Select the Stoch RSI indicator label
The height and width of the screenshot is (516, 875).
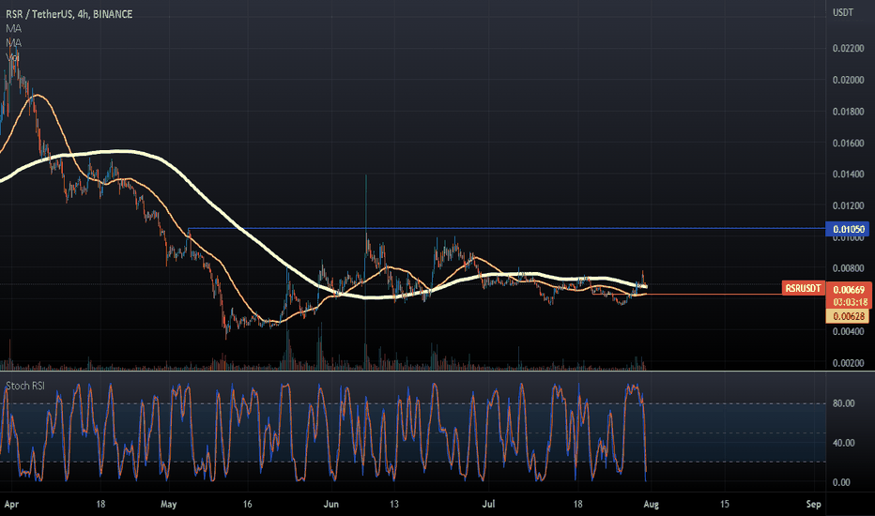coord(25,386)
